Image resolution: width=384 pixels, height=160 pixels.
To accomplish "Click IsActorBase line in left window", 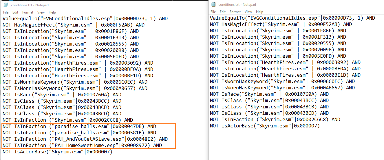I will [57, 152].
